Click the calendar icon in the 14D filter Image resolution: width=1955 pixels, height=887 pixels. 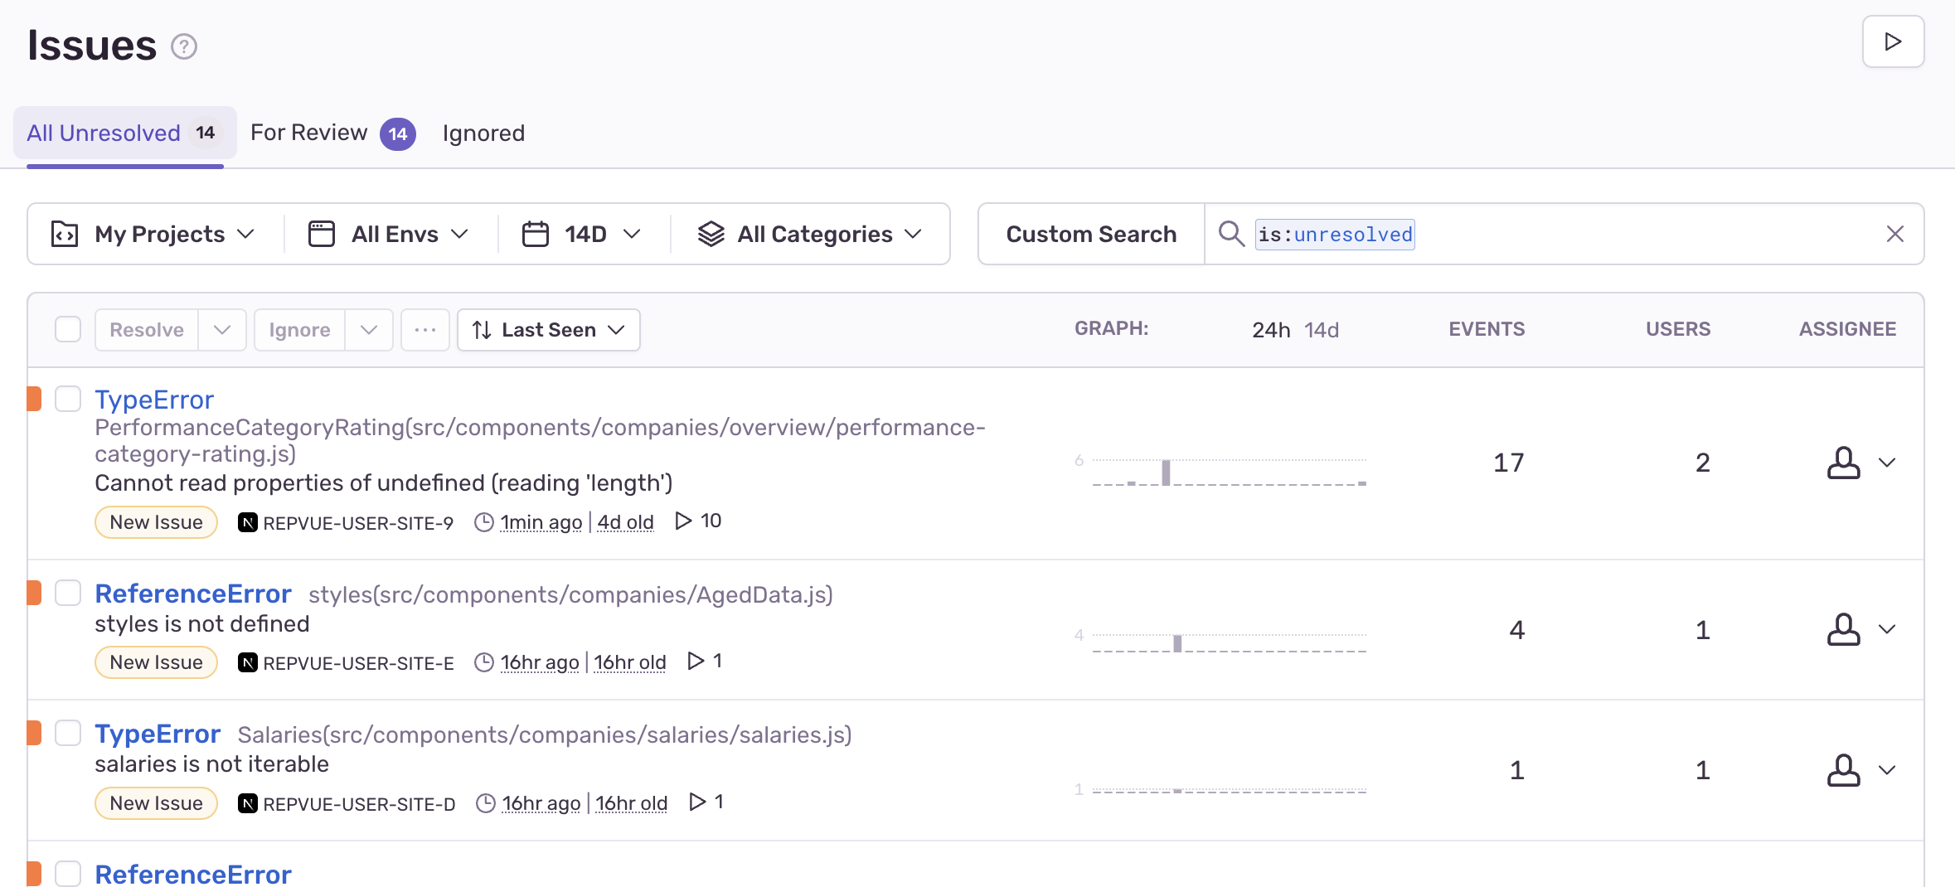[535, 234]
